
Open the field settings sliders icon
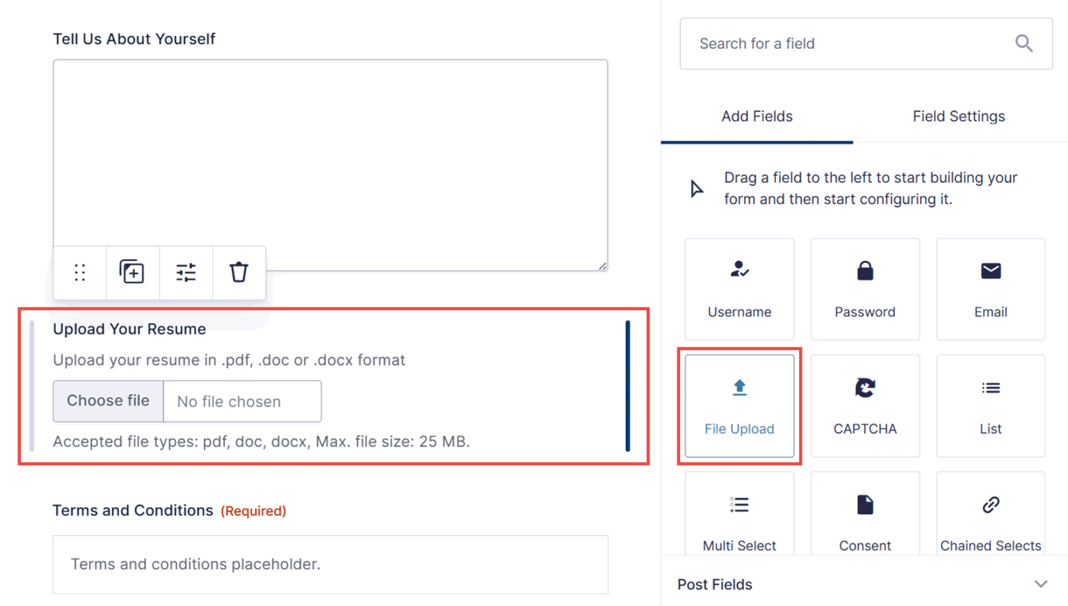point(186,273)
